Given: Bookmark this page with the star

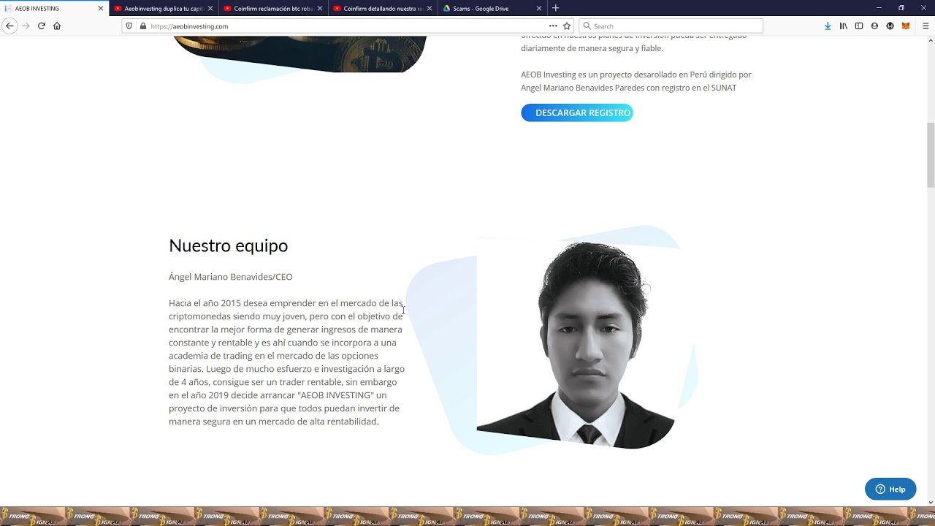Looking at the screenshot, I should point(567,26).
